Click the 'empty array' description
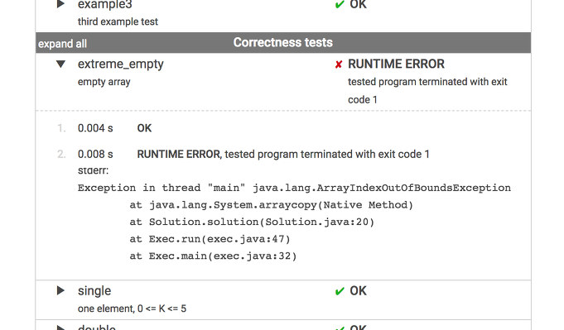564x330 pixels. point(104,82)
